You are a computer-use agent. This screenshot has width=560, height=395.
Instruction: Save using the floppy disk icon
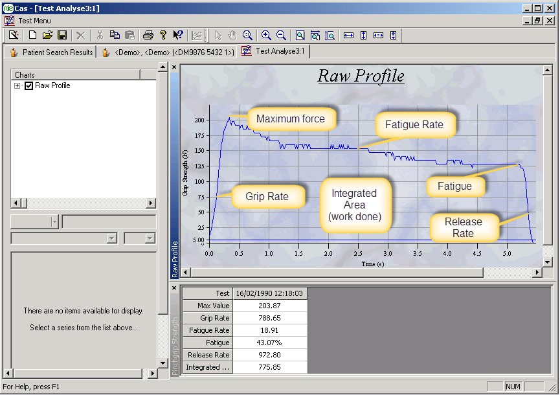click(62, 35)
